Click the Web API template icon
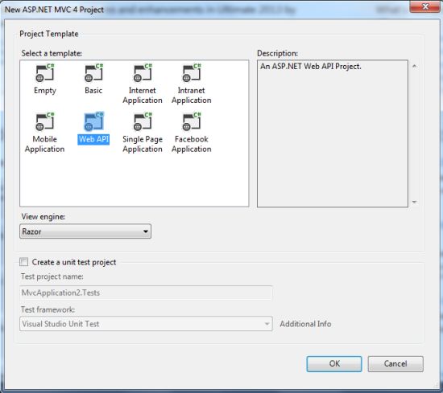The height and width of the screenshot is (393, 443). click(x=93, y=122)
